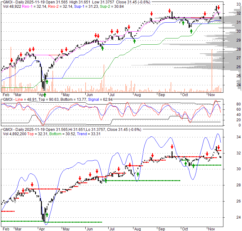
Task: Click the 25 price label on the top chart axis
Action: (239, 76)
